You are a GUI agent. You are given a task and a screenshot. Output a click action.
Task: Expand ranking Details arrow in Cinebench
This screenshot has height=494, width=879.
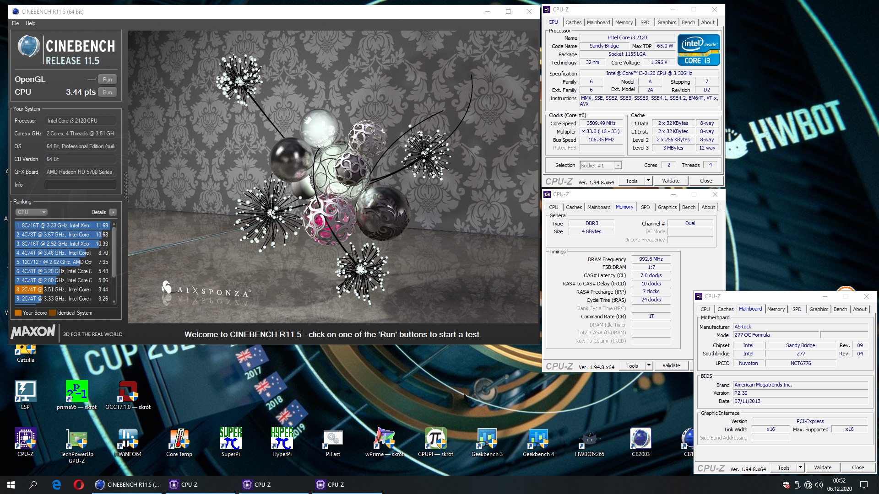point(113,212)
